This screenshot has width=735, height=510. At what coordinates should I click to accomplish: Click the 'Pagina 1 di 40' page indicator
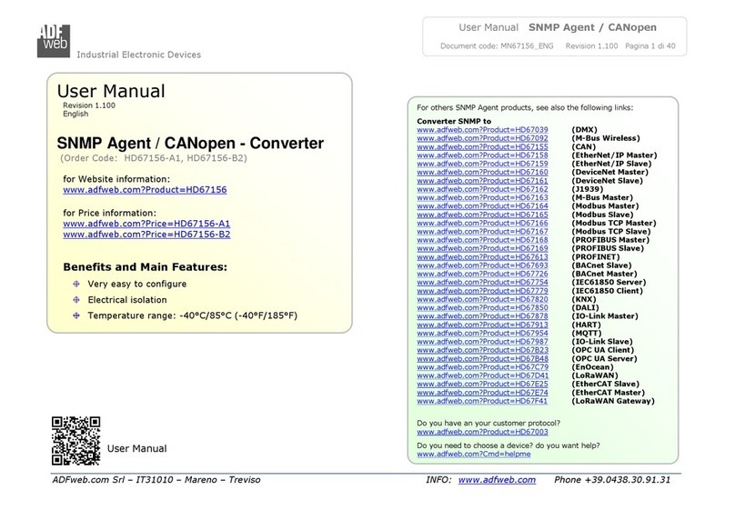tap(650, 45)
